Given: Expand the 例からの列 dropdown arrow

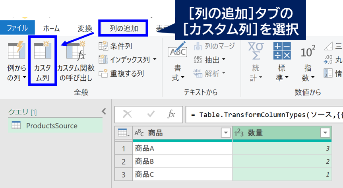Looking at the screenshot, I should click(x=25, y=77).
